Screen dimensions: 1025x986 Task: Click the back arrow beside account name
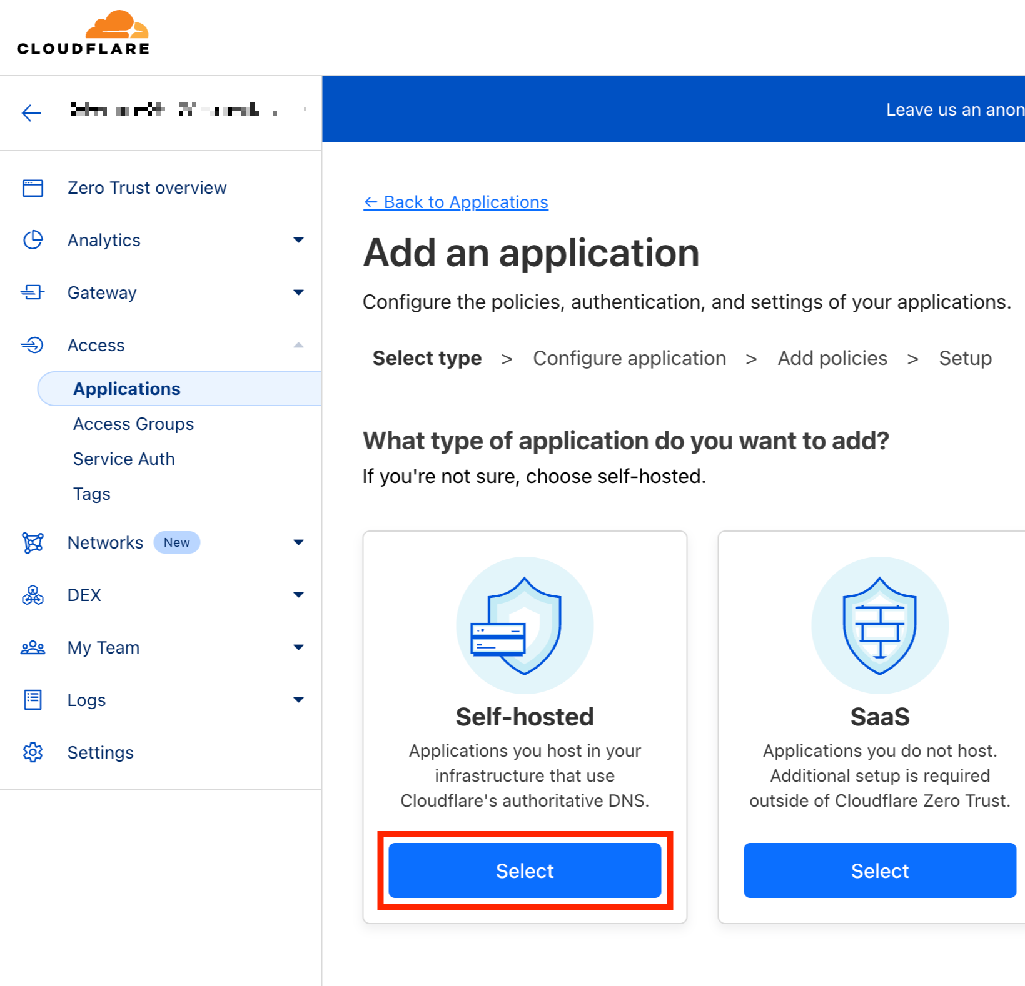click(31, 112)
